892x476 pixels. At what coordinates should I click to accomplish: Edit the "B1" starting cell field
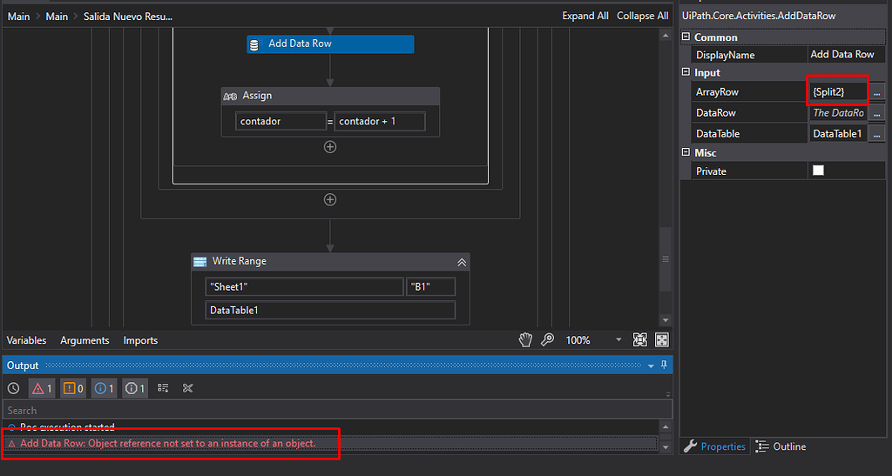coord(430,287)
